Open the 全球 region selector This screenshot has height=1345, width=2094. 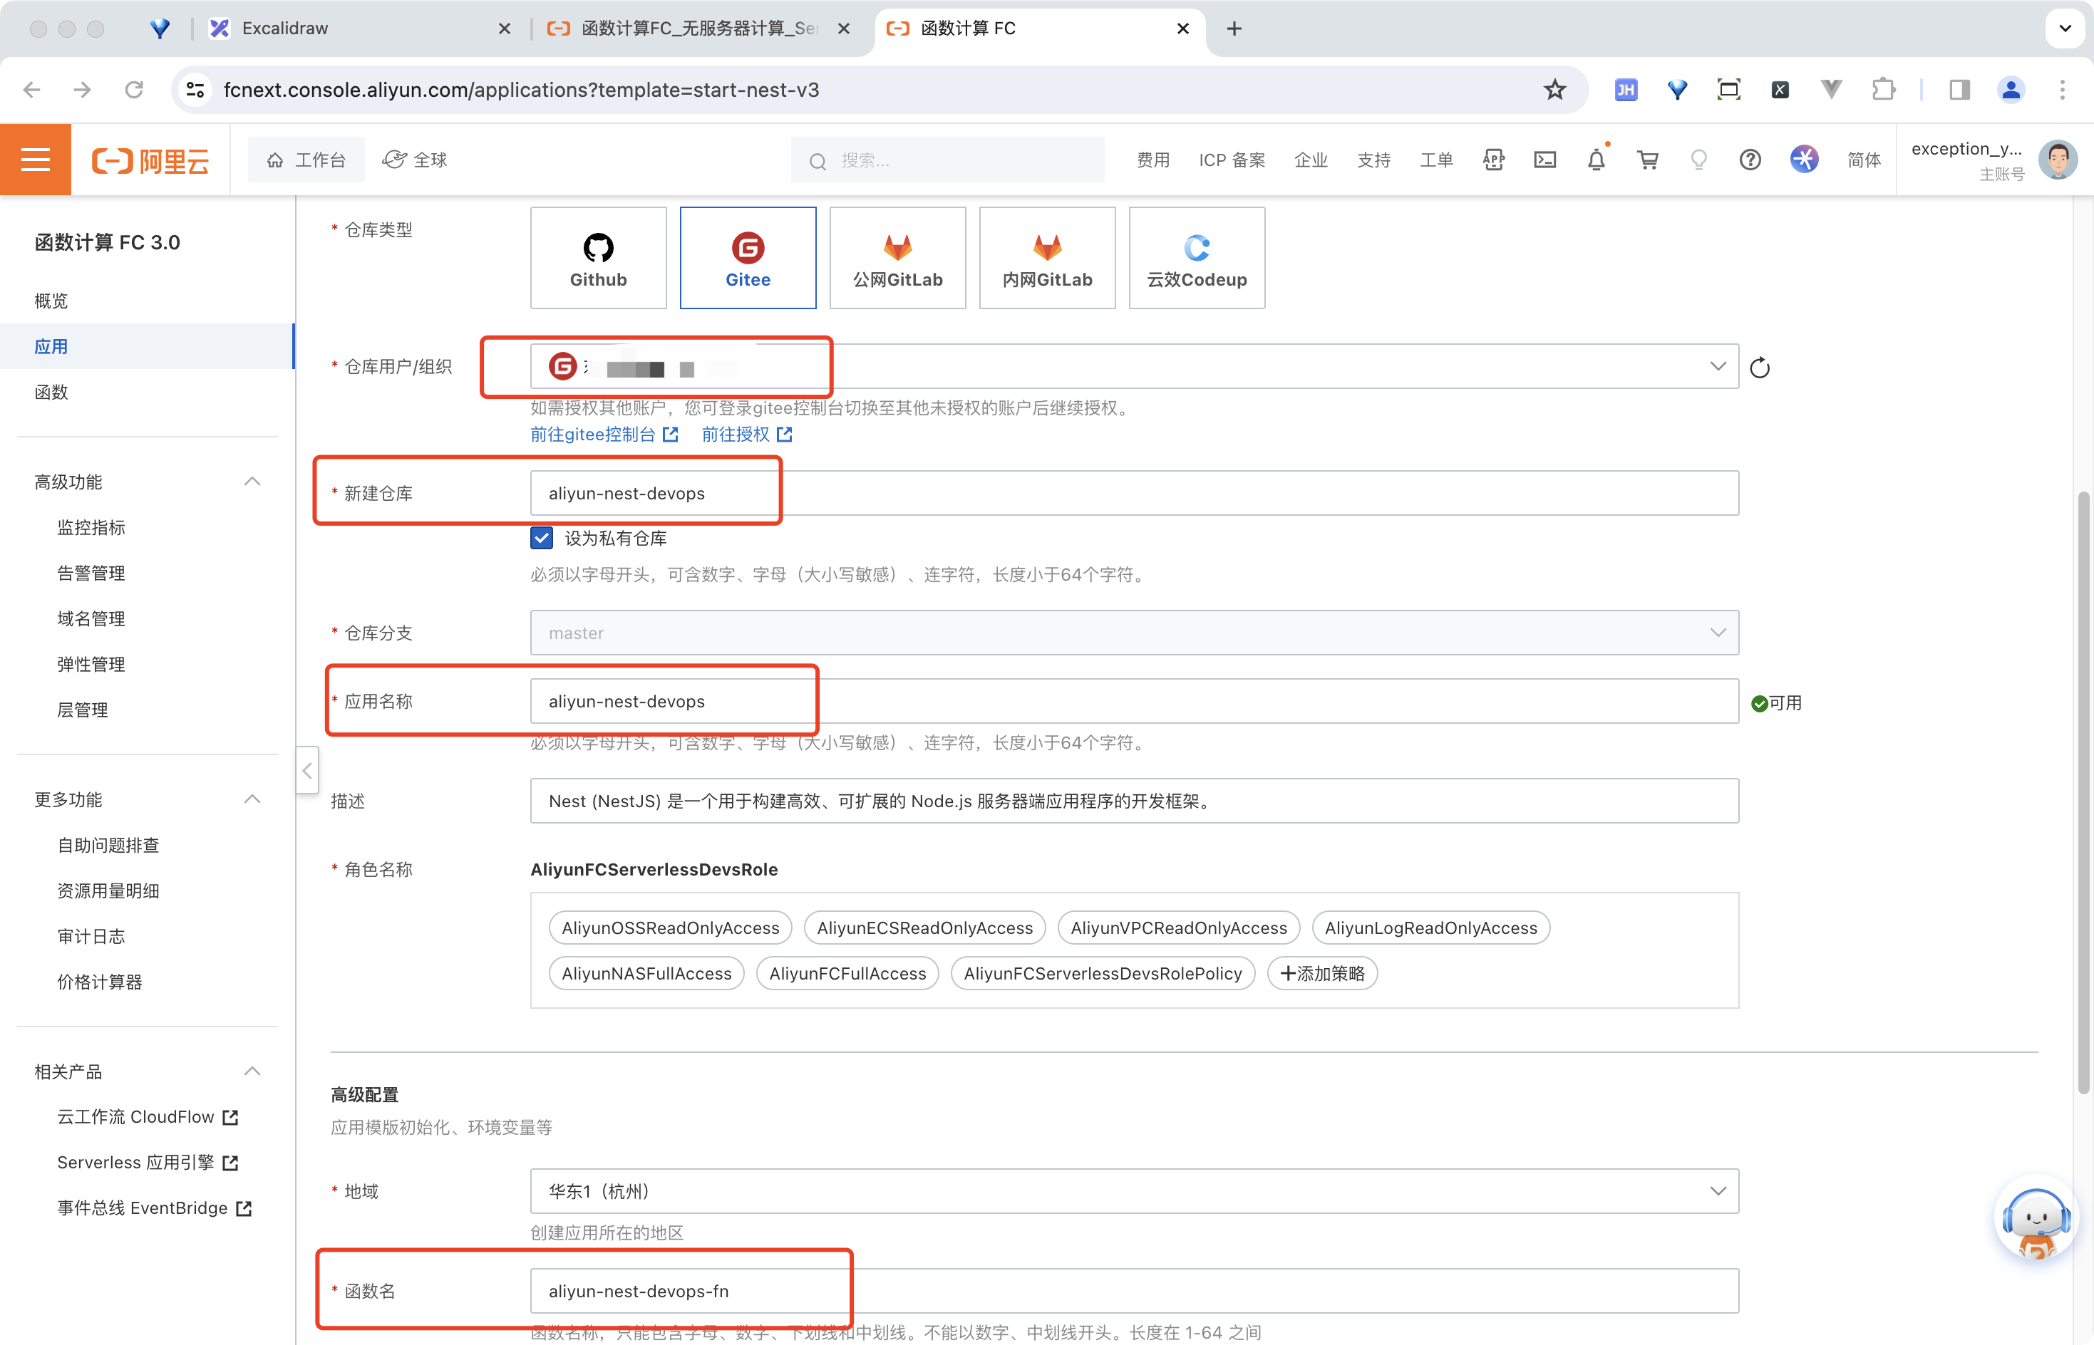point(415,160)
